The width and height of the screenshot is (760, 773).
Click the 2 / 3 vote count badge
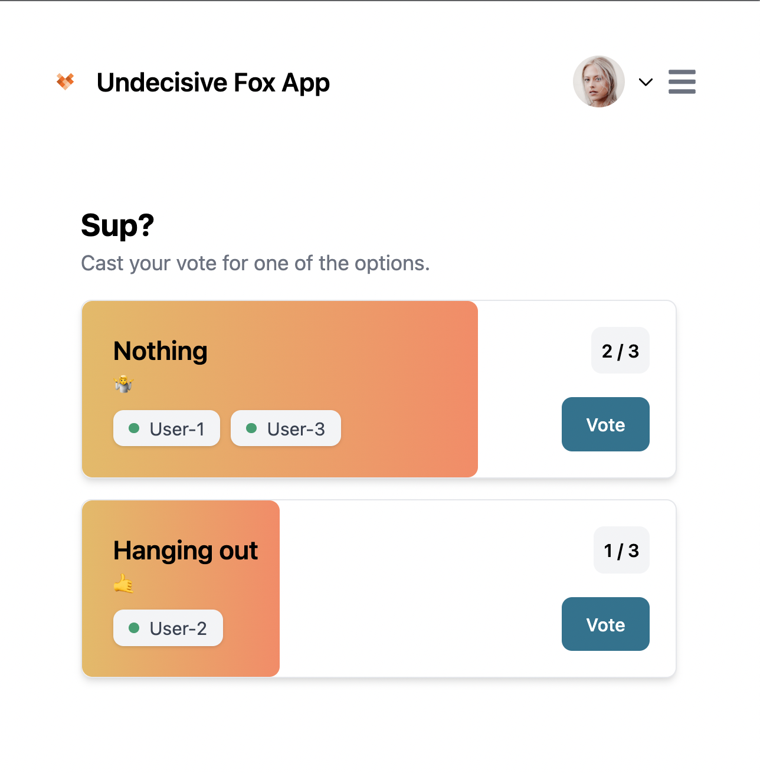[x=620, y=351]
